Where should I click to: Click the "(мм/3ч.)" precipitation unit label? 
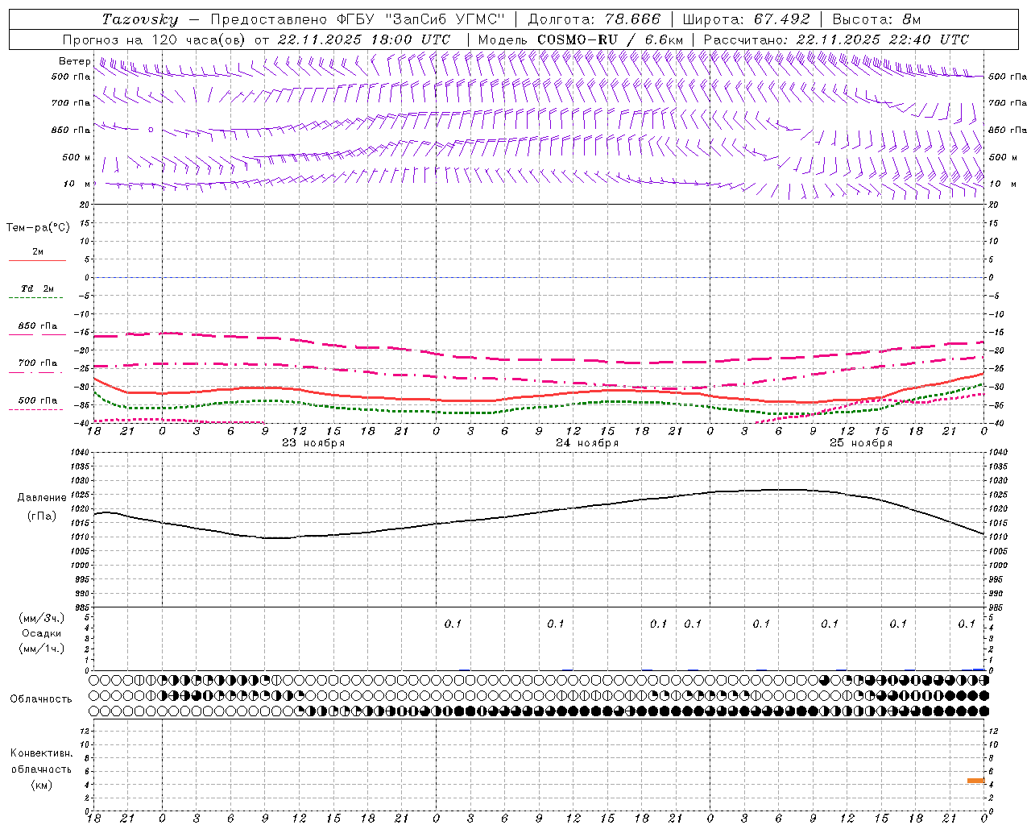pyautogui.click(x=42, y=618)
